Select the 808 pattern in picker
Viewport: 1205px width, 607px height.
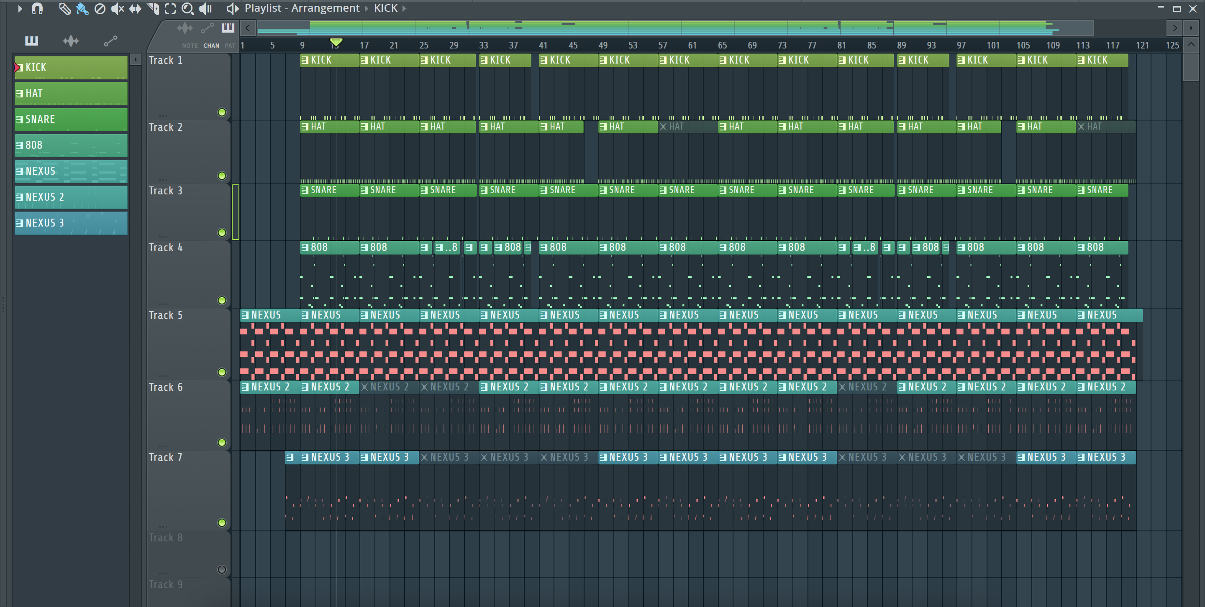71,145
